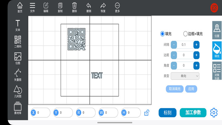Select the 编辑 edit icon

tap(46, 7)
